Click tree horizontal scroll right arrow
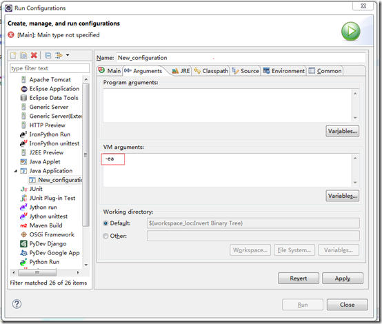The image size is (382, 324). click(78, 272)
